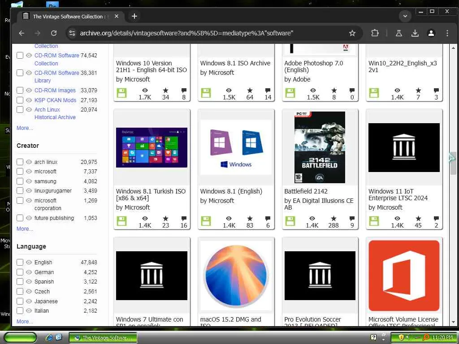This screenshot has height=344, width=459.
Task: Open the KSP CKAN Mods collection link
Action: click(55, 100)
